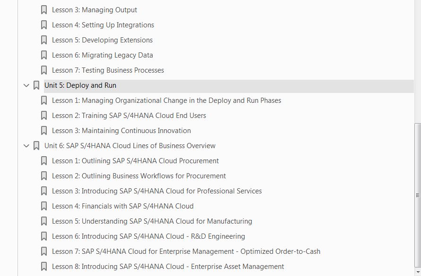Click bookmark icon beside Professional Services lesson
Image resolution: width=421 pixels, height=276 pixels.
(x=44, y=191)
